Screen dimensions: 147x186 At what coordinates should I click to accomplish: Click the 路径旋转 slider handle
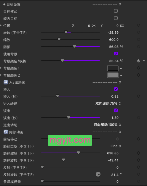[64, 160]
